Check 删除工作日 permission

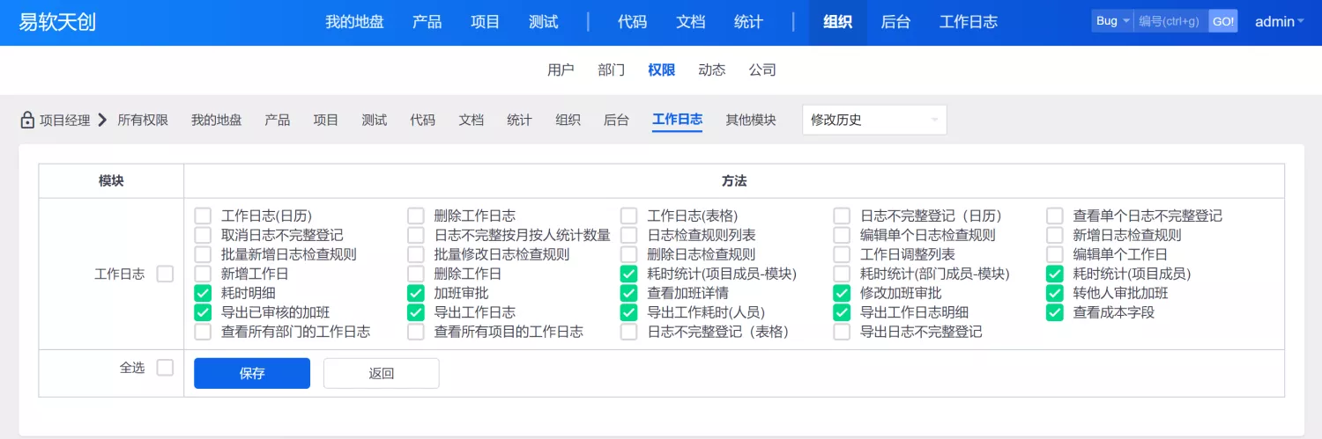416,274
